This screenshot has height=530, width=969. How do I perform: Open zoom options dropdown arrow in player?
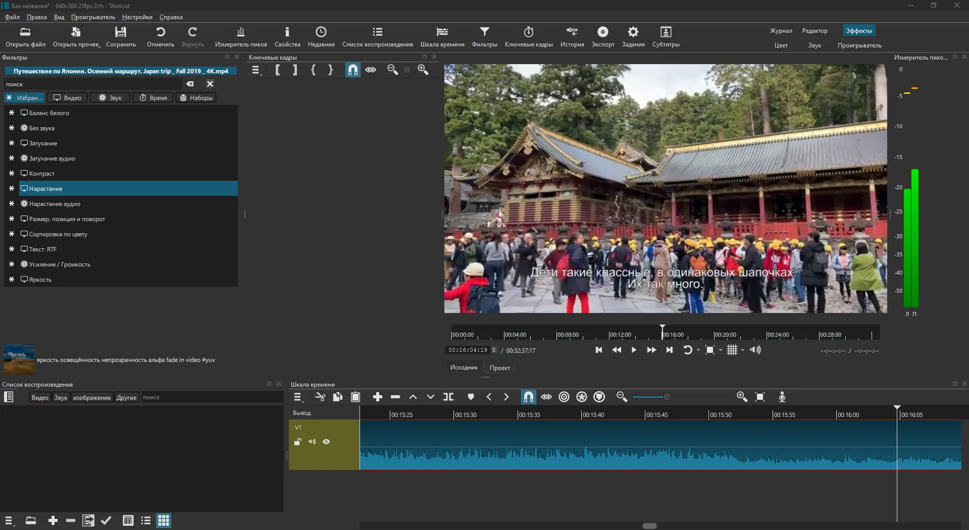tap(721, 350)
